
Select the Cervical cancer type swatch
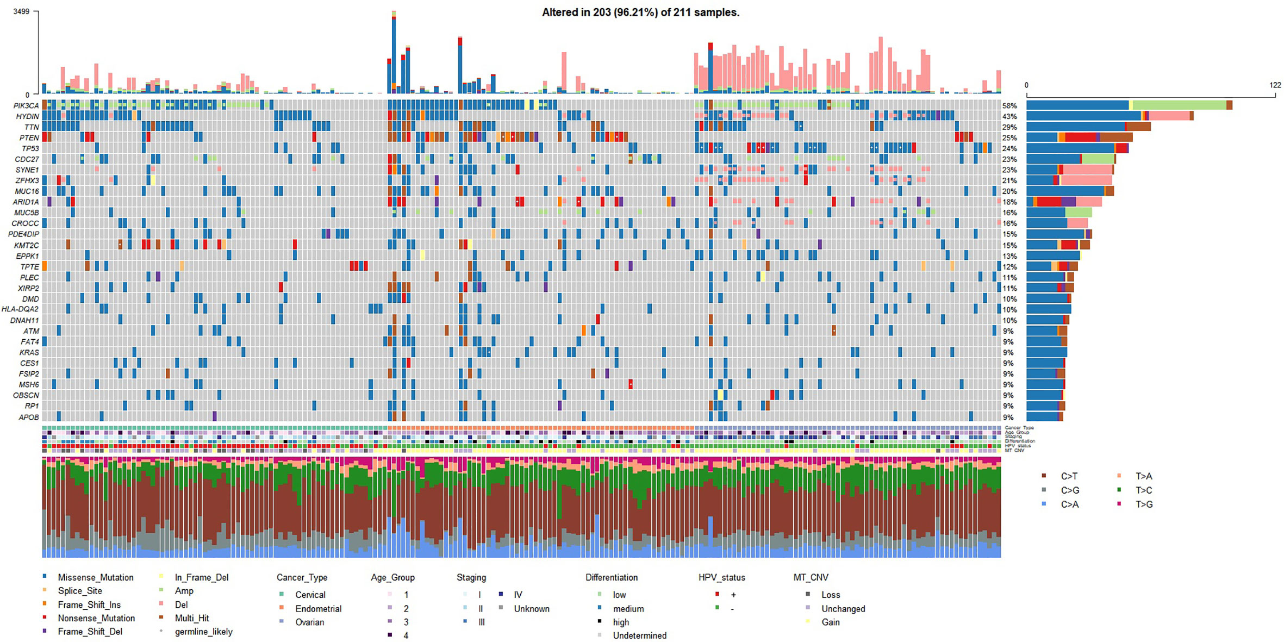pos(282,594)
